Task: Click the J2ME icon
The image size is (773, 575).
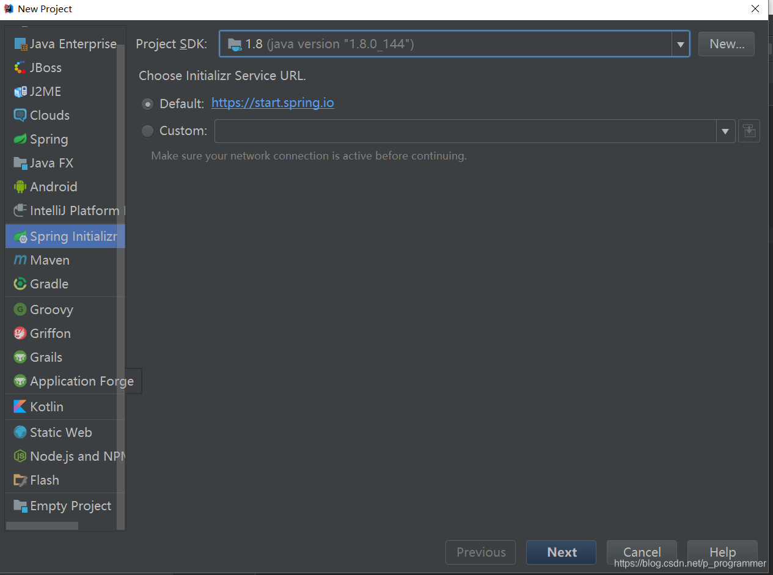Action: tap(20, 92)
